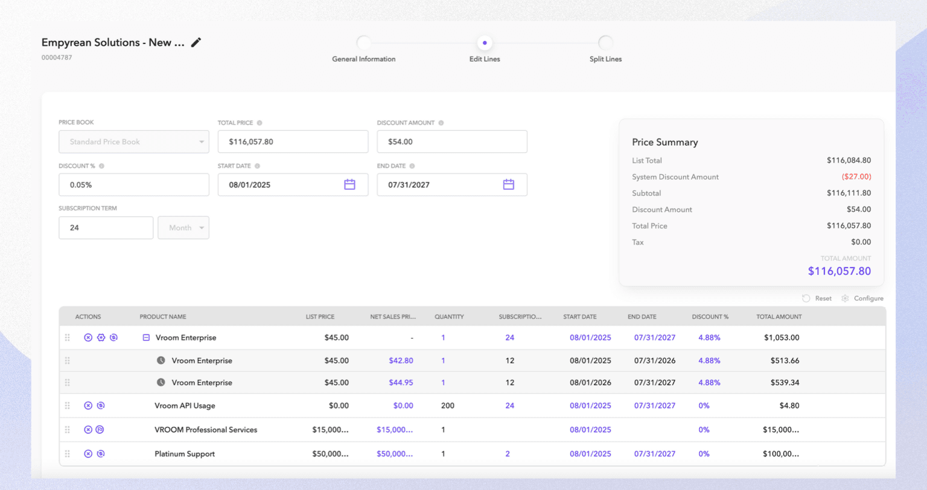The width and height of the screenshot is (927, 490).
Task: Remove the top Vroom Enterprise line
Action: tap(88, 338)
